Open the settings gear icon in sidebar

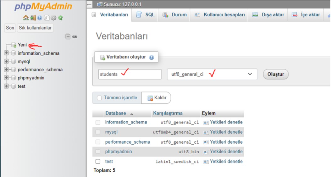click(53, 18)
